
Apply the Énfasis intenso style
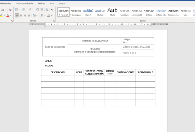(161, 12)
